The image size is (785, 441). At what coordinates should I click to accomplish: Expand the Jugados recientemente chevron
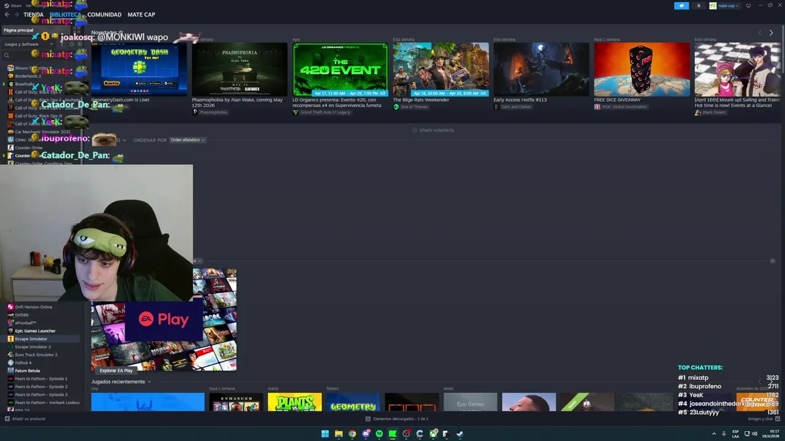click(x=149, y=382)
